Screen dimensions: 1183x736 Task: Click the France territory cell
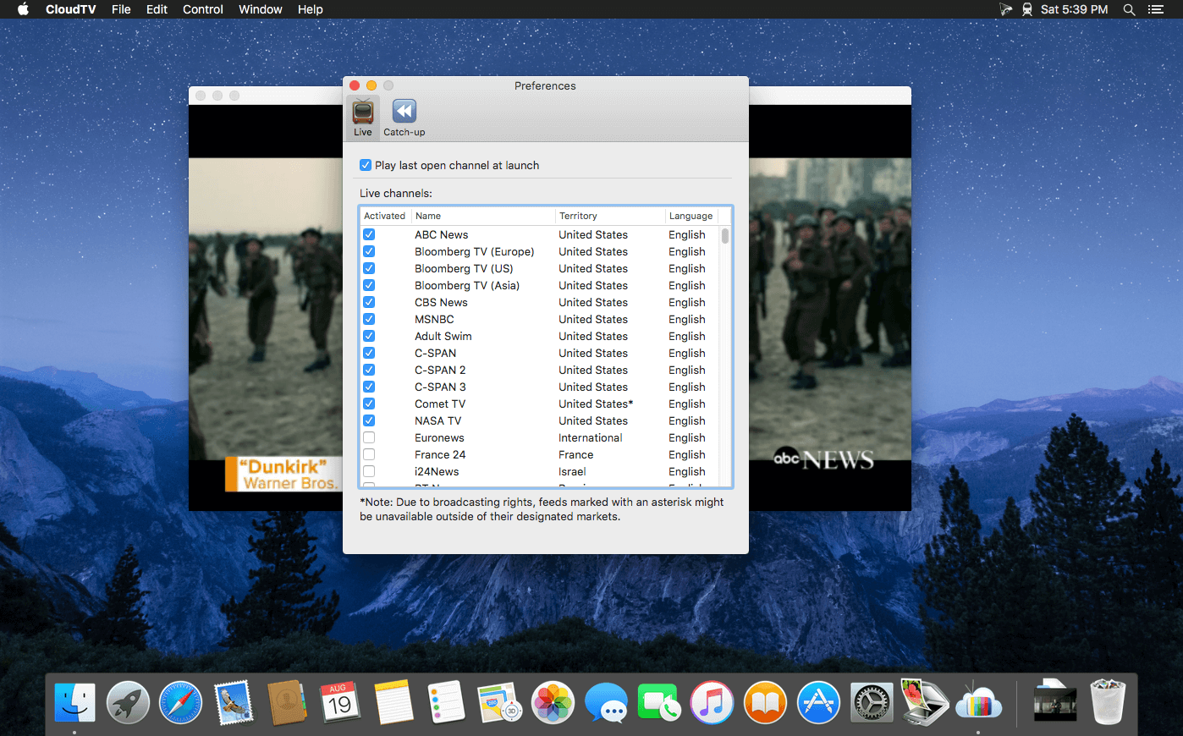576,454
